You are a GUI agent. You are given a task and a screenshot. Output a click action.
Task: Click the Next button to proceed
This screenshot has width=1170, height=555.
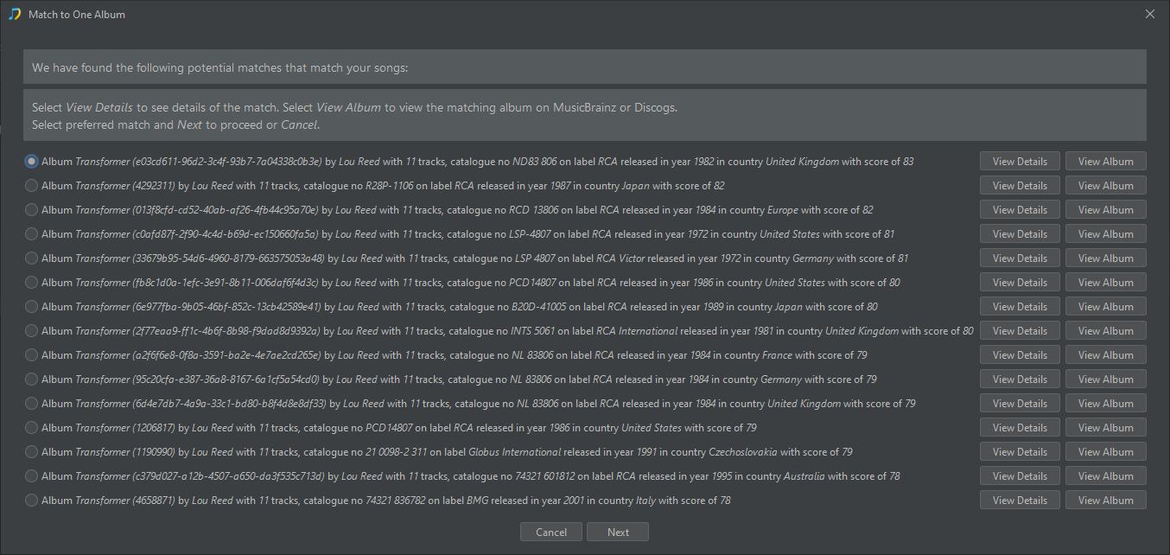coord(617,533)
